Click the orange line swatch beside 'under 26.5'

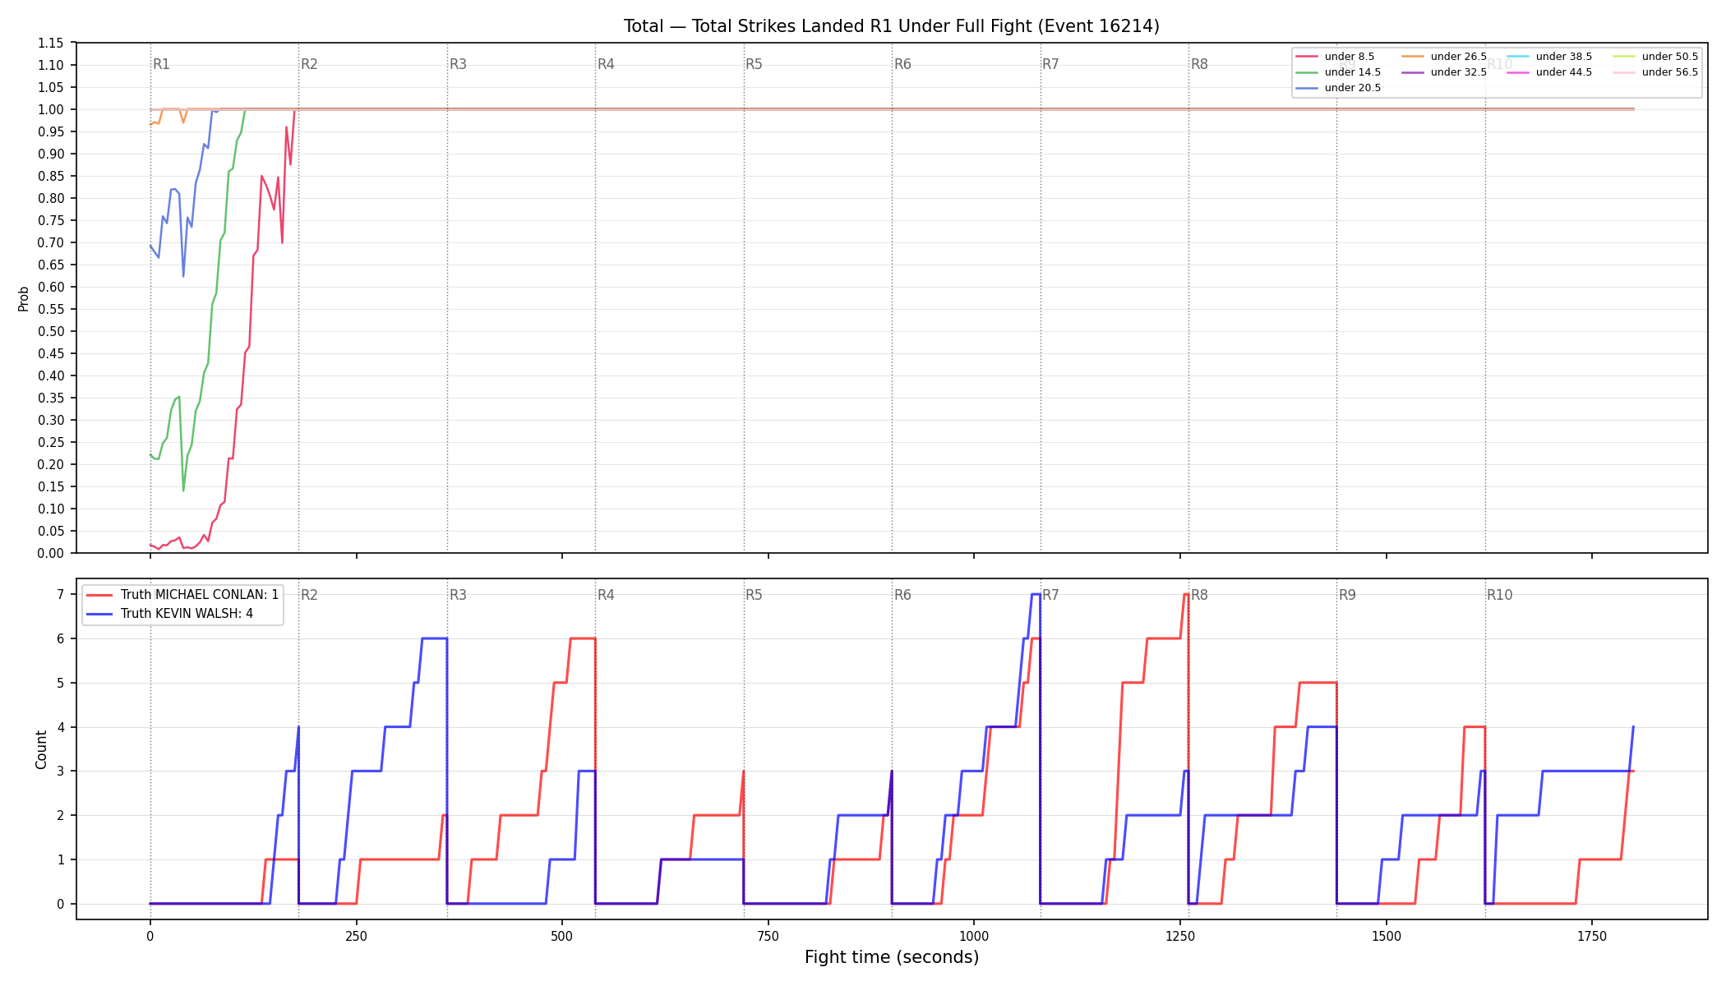tap(1413, 57)
